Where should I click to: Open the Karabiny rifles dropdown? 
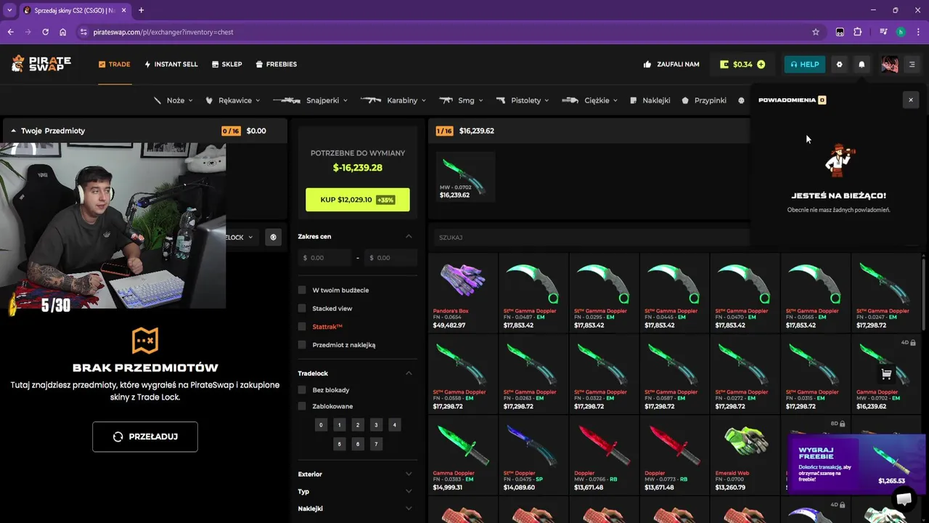pos(393,100)
